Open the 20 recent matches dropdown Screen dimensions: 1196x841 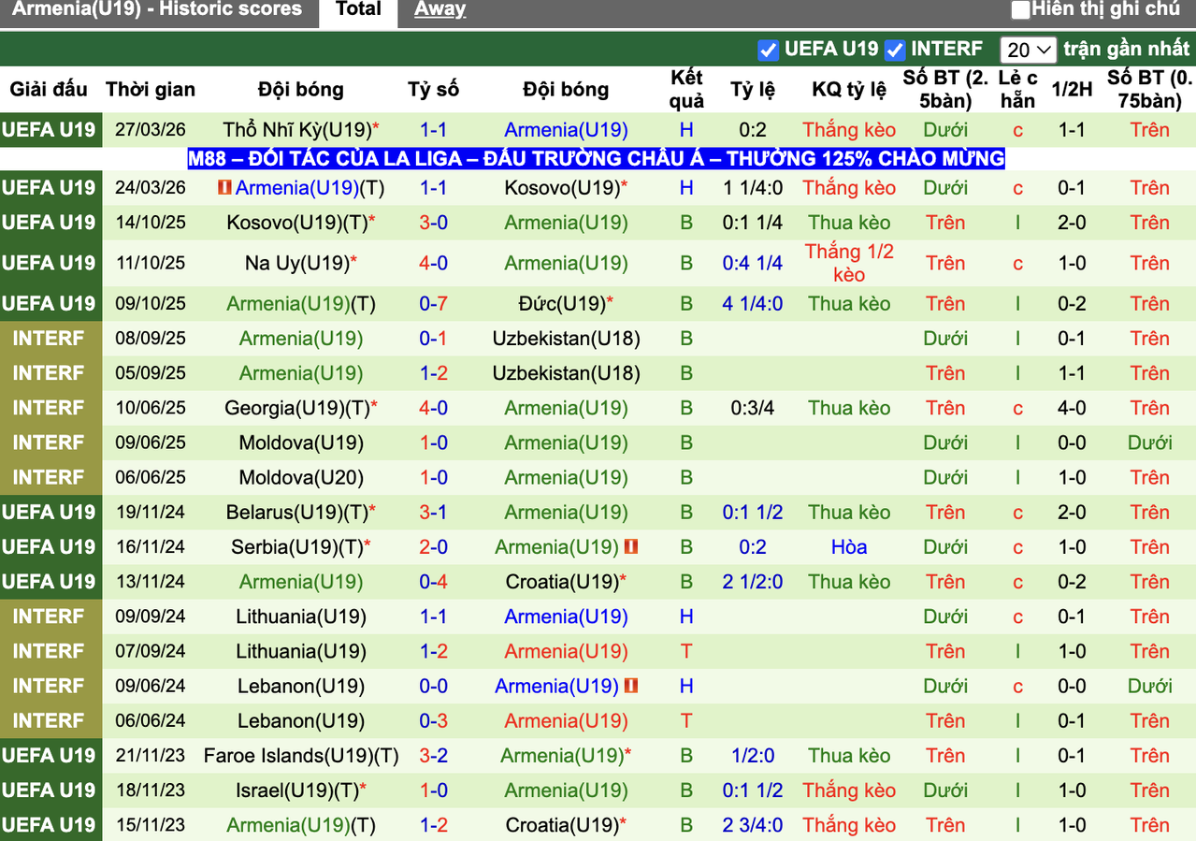(x=1028, y=50)
